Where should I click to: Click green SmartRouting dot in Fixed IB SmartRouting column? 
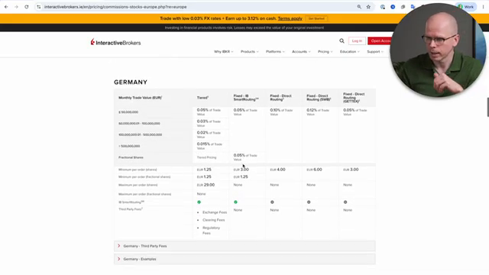tap(235, 202)
